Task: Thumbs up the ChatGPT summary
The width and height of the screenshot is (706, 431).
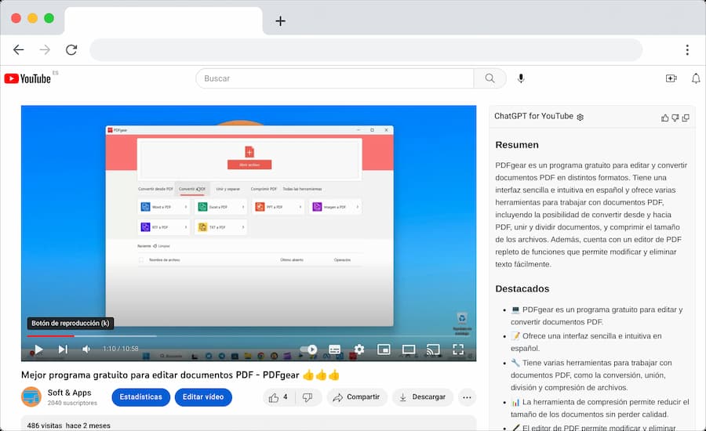Action: (x=664, y=118)
